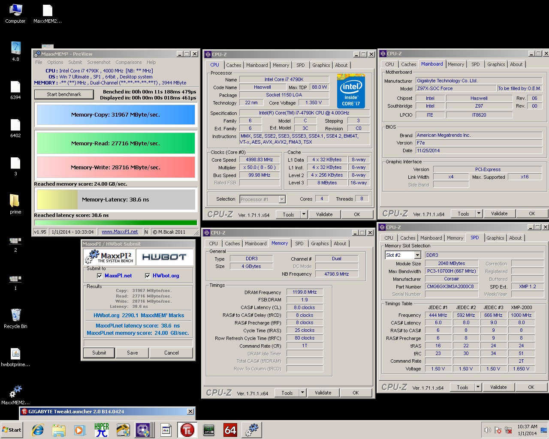Switch to HyperPI in the taskbar
The image size is (549, 439).
coord(102,430)
